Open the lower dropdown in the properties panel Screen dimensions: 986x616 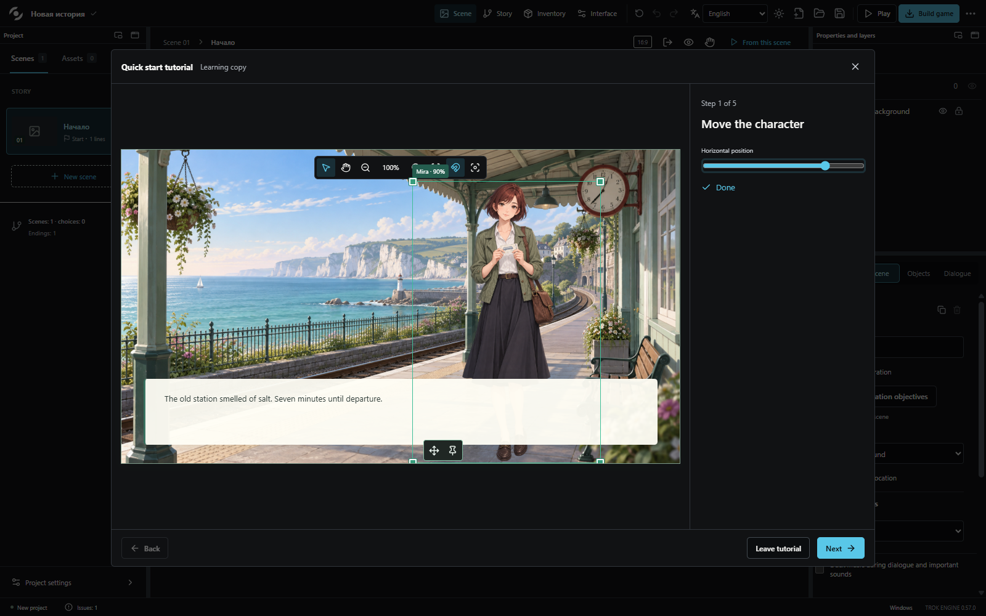coord(919,531)
